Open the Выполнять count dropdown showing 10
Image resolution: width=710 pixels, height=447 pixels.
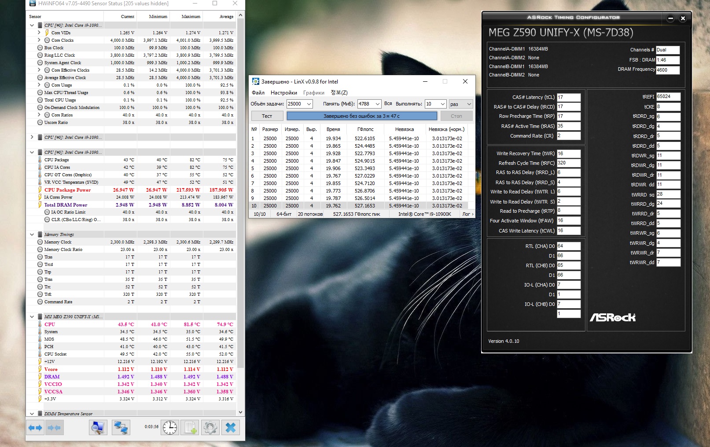442,104
